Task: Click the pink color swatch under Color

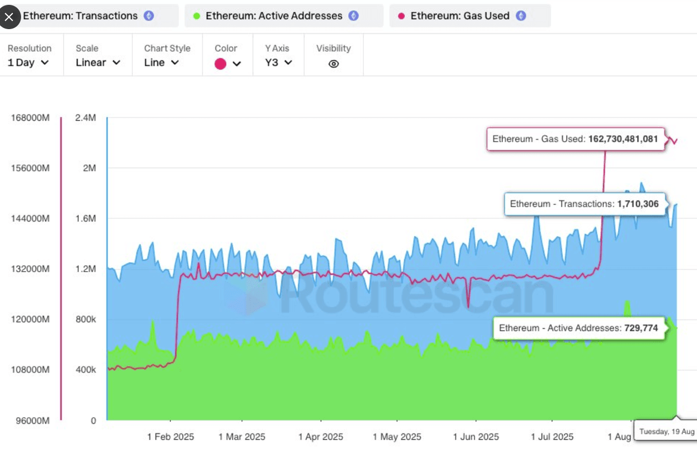Action: coord(220,64)
